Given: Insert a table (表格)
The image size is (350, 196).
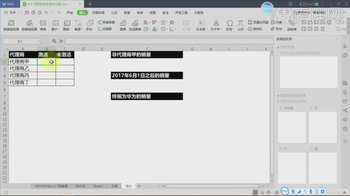Looking at the screenshot, I should (x=43, y=25).
